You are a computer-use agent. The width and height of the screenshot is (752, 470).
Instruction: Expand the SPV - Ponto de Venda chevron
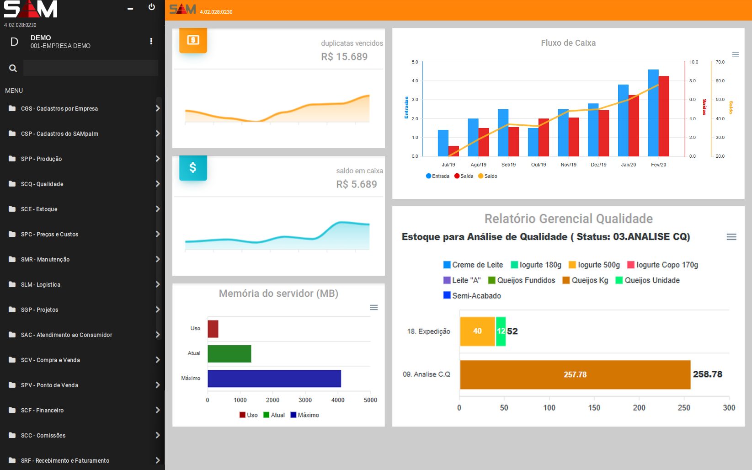click(x=158, y=385)
